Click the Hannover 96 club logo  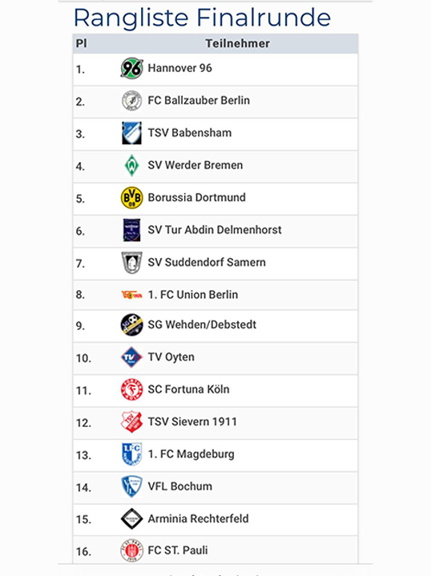click(131, 68)
